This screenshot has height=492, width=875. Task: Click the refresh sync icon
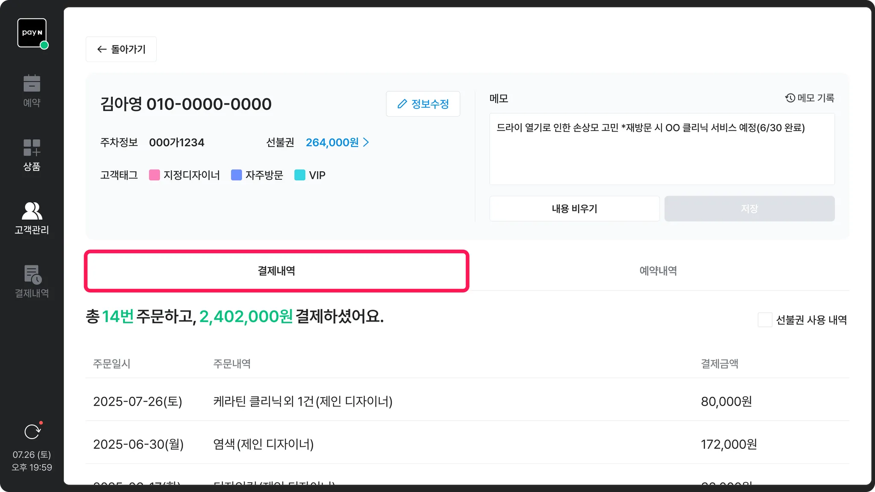click(32, 432)
